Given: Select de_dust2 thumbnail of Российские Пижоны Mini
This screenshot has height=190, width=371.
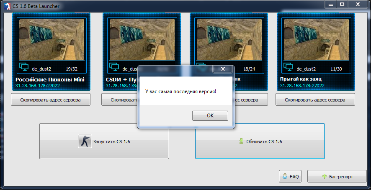Looking at the screenshot, I should (52, 39).
